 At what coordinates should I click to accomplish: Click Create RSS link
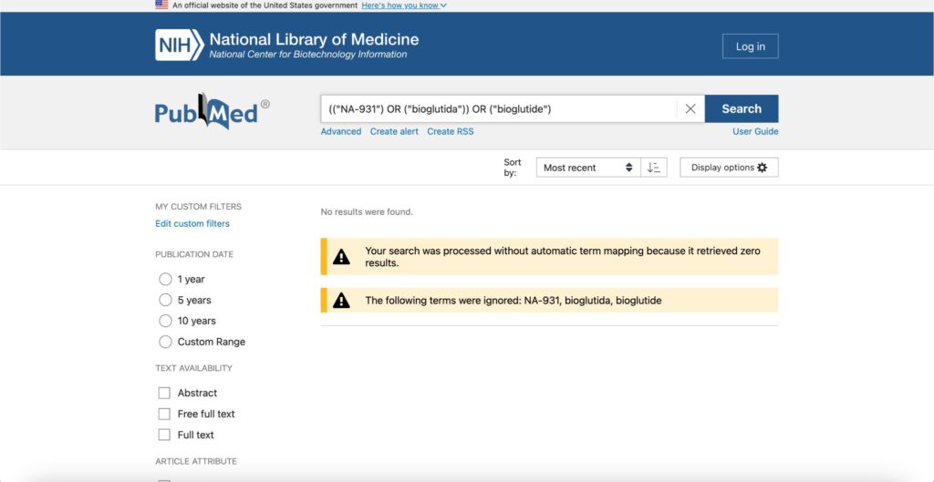451,131
